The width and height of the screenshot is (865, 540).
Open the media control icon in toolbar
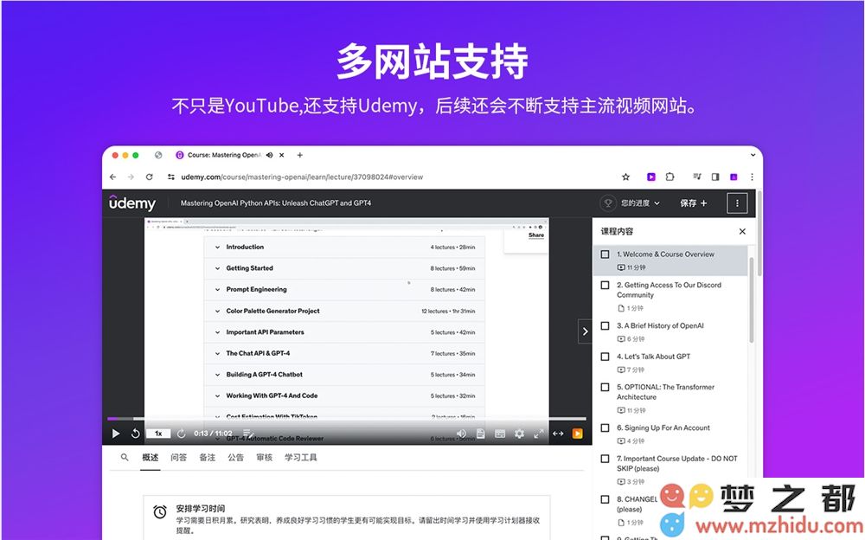tap(696, 177)
